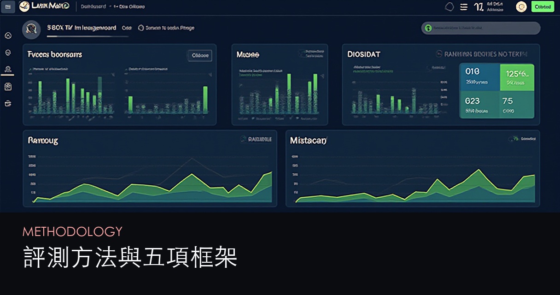560x295 pixels.
Task: Click the outlined button in first chart card
Action: [x=200, y=55]
